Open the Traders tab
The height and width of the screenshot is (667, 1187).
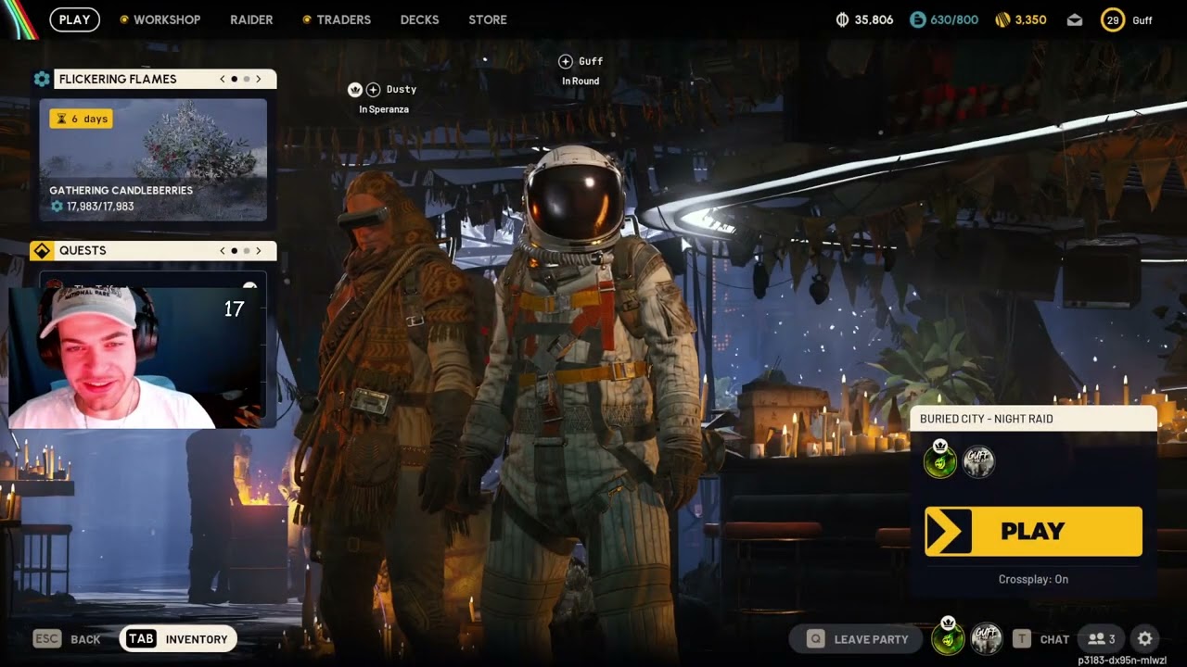[343, 19]
